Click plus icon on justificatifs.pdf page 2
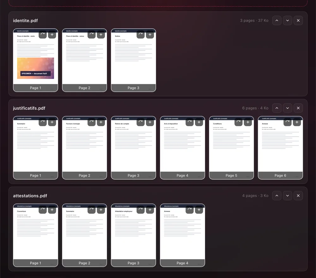 pos(101,122)
